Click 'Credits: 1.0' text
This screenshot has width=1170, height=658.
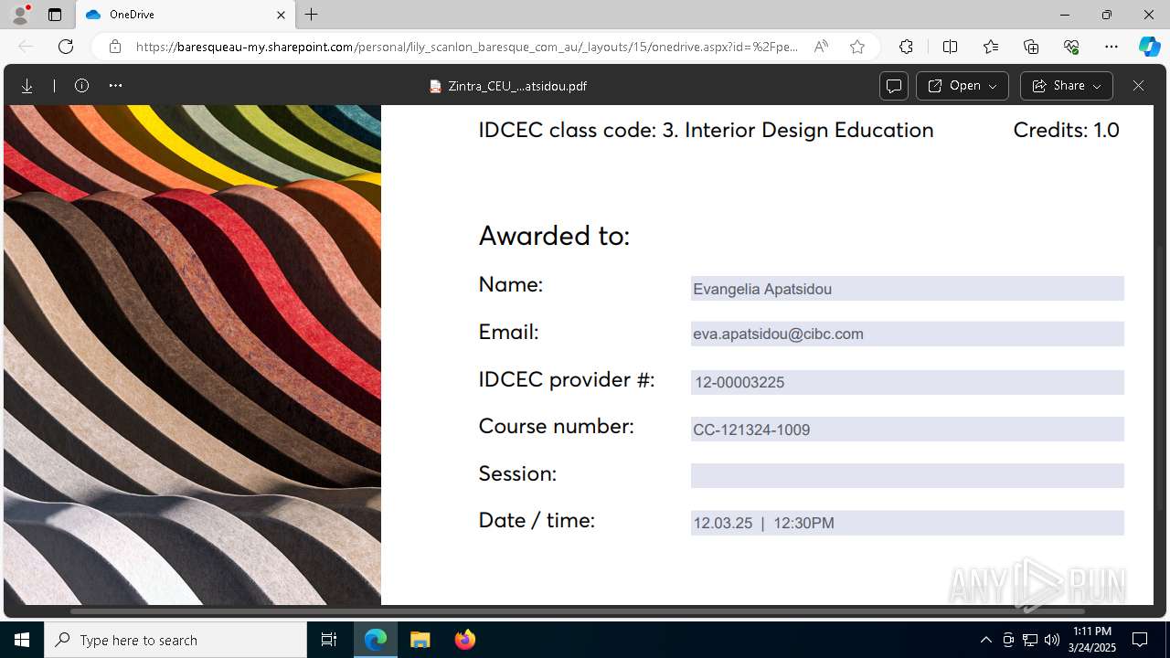tap(1066, 130)
